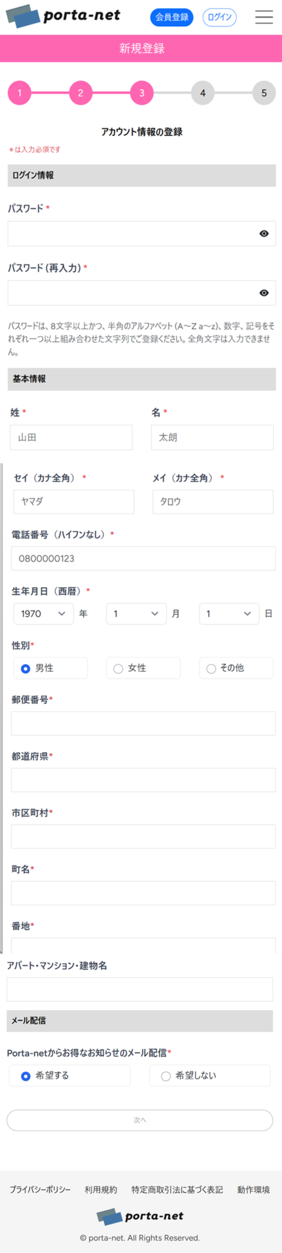Click the 会員登録 header button
The height and width of the screenshot is (1253, 282).
172,17
